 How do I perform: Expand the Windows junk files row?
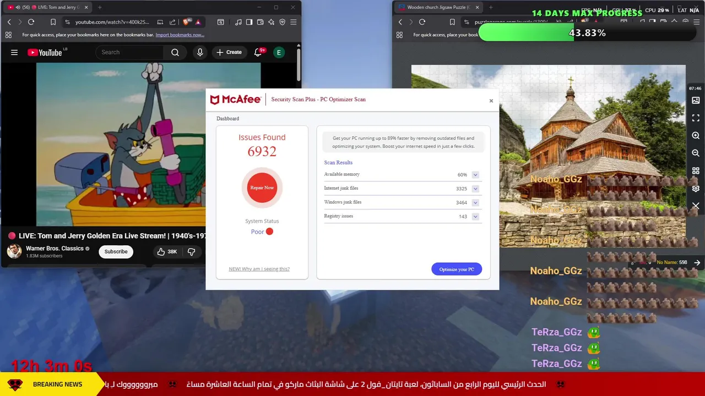475,202
